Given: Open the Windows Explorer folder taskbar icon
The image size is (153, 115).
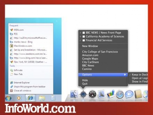Looking at the screenshot, I should 42,98.
